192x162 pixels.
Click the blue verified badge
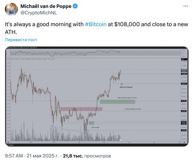tap(75, 6)
